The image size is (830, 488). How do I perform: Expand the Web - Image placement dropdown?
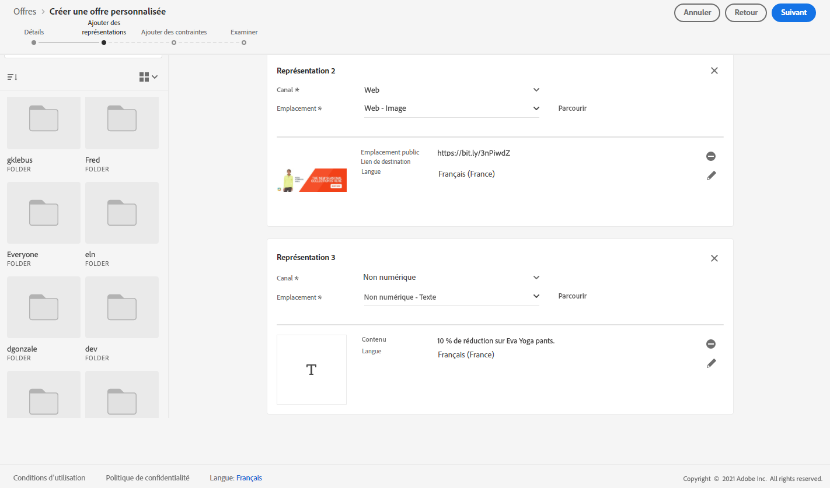click(x=451, y=108)
